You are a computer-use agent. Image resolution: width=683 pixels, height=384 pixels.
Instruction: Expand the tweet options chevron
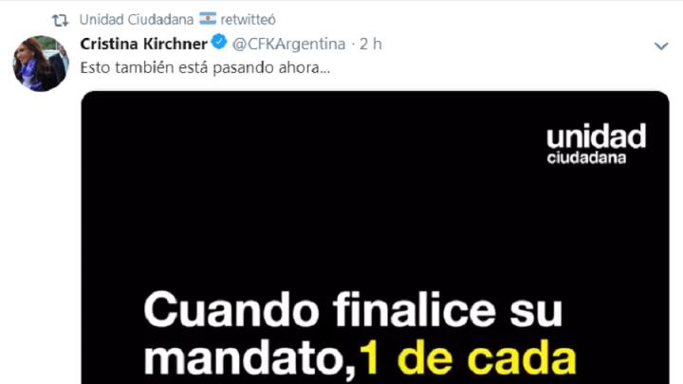tap(661, 46)
